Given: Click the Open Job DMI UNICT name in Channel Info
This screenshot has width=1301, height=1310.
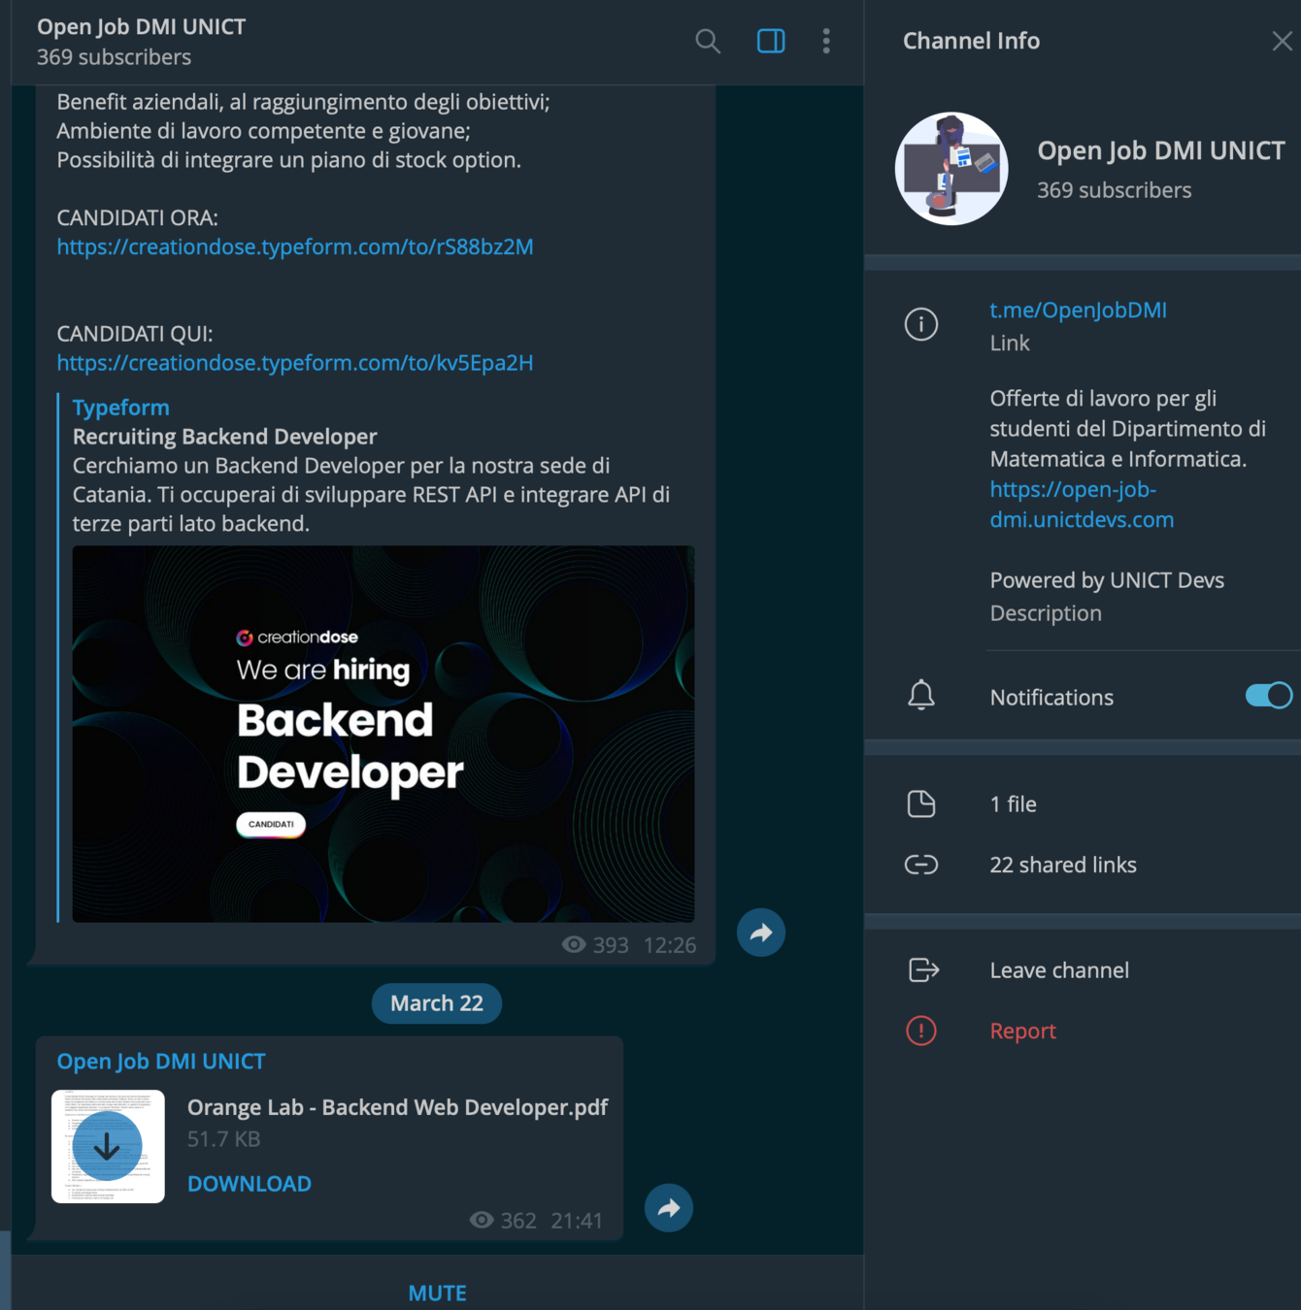Looking at the screenshot, I should coord(1161,150).
